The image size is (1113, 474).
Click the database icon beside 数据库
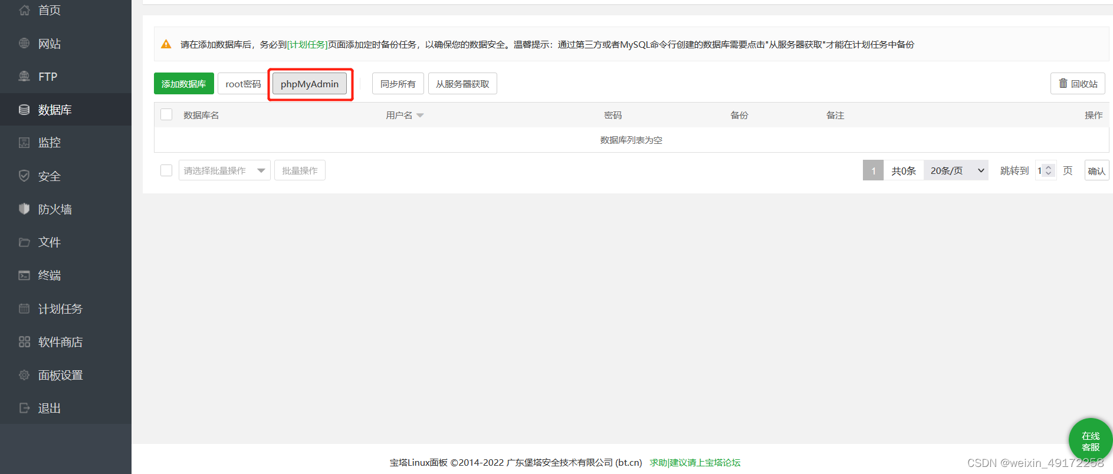click(24, 110)
